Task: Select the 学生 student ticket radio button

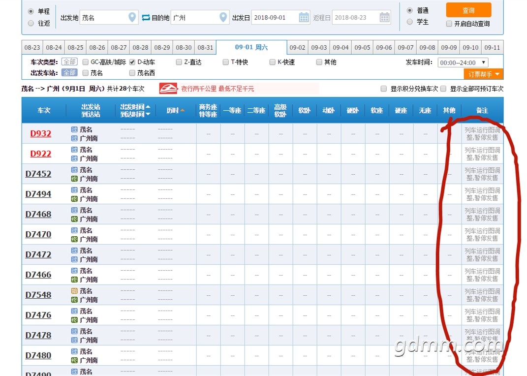Action: 410,22
